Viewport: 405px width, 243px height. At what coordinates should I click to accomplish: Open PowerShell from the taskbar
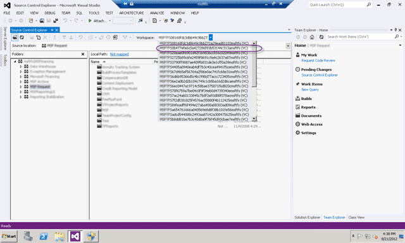[x=44, y=236]
